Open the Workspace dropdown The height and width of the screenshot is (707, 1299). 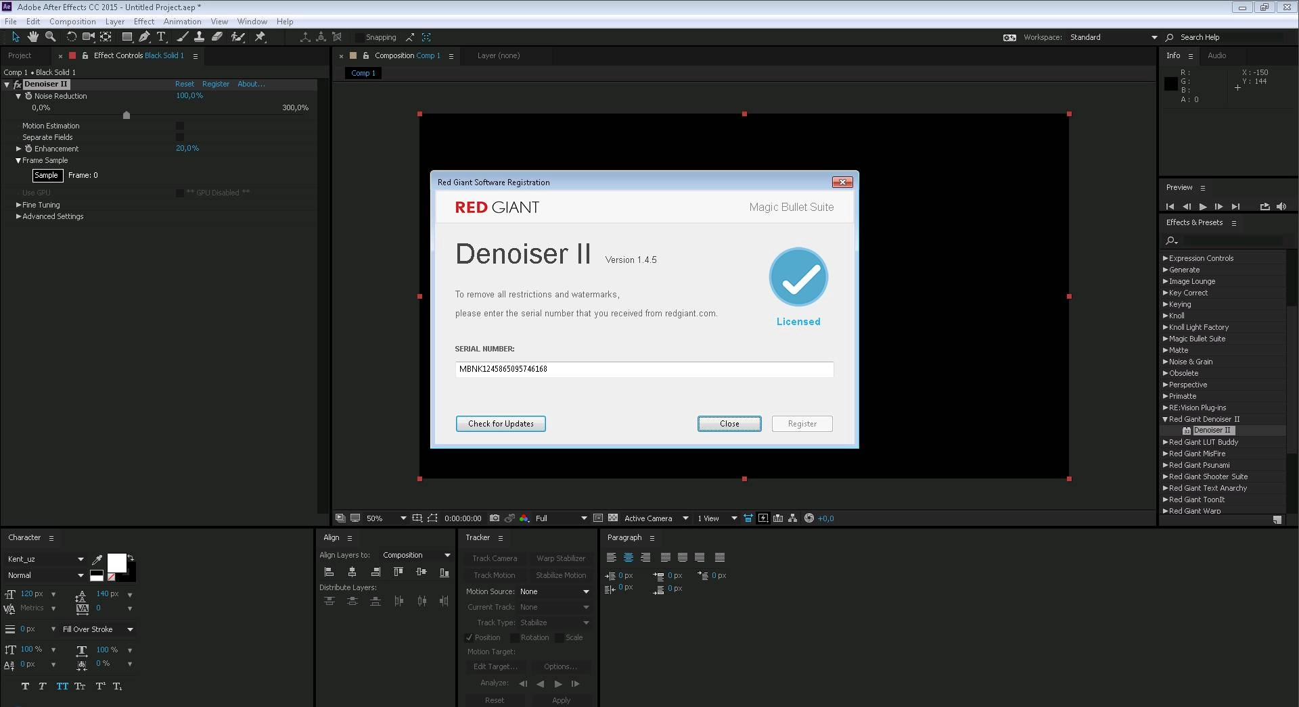1113,38
